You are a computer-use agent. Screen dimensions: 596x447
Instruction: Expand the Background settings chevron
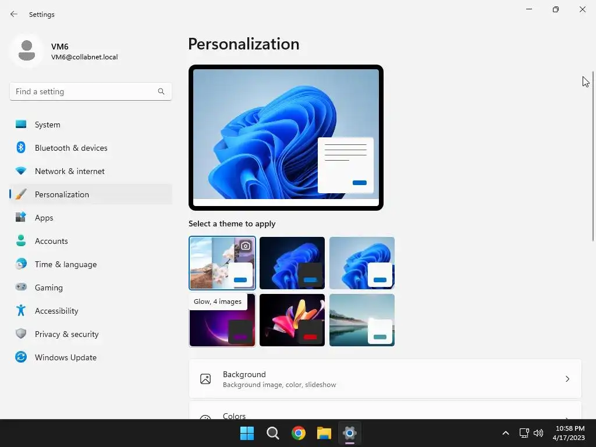567,379
